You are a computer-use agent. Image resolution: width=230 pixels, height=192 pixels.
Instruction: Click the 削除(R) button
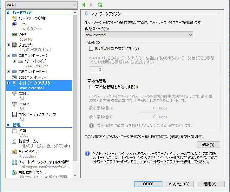pos(208,145)
